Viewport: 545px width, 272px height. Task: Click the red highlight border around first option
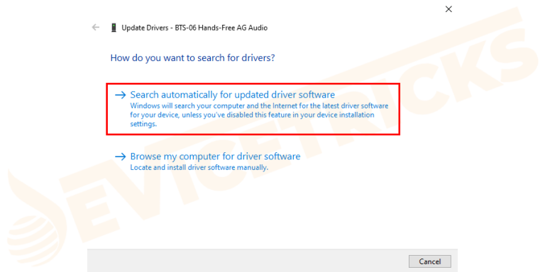coord(253,84)
